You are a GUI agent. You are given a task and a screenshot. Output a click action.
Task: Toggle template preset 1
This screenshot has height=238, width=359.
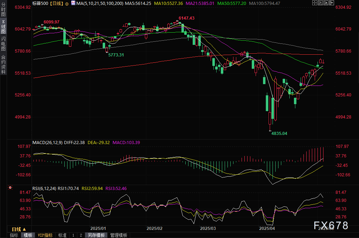[x=73, y=235]
